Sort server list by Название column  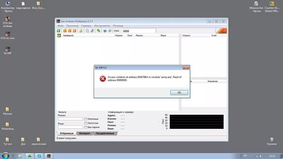pos(68,36)
